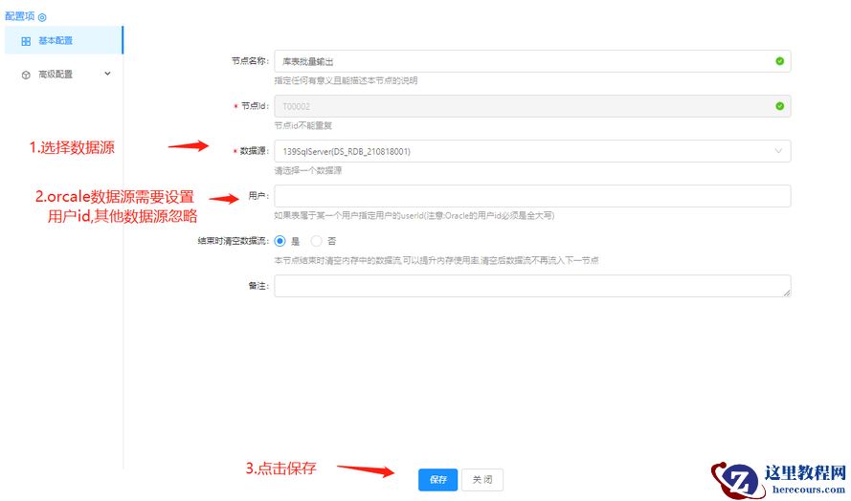Image resolution: width=851 pixels, height=501 pixels.
Task: Click green check icon in 节点名称 field
Action: pos(779,61)
